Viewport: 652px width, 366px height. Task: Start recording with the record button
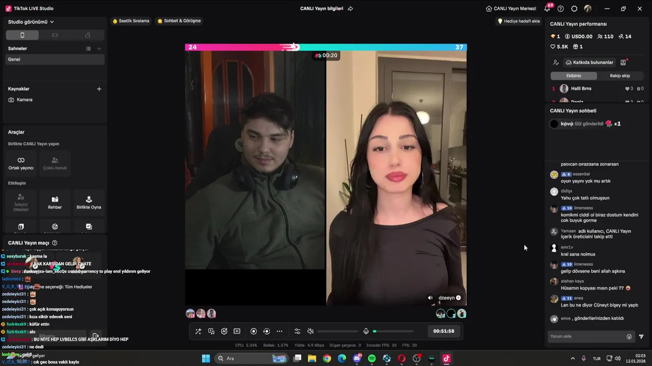(254, 331)
